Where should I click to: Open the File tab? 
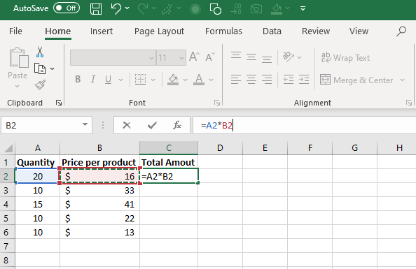[15, 31]
